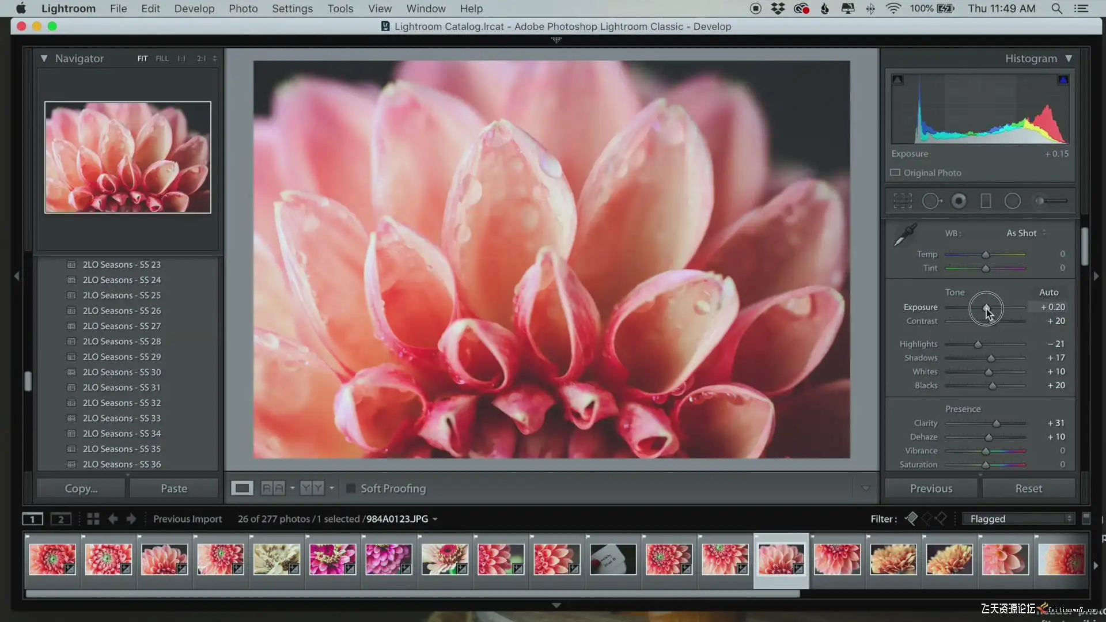Click the Reset button

click(x=1028, y=488)
